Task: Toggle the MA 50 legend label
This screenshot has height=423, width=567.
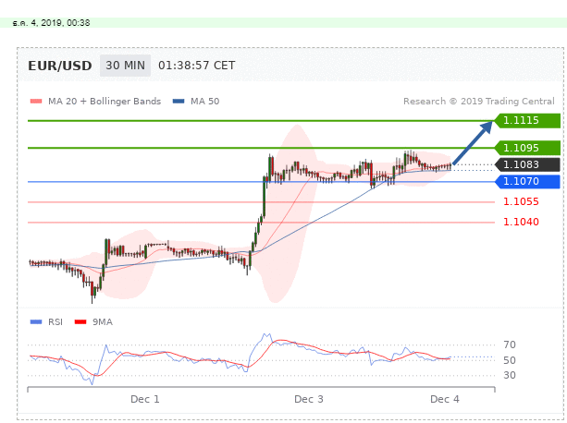Action: pyautogui.click(x=204, y=102)
